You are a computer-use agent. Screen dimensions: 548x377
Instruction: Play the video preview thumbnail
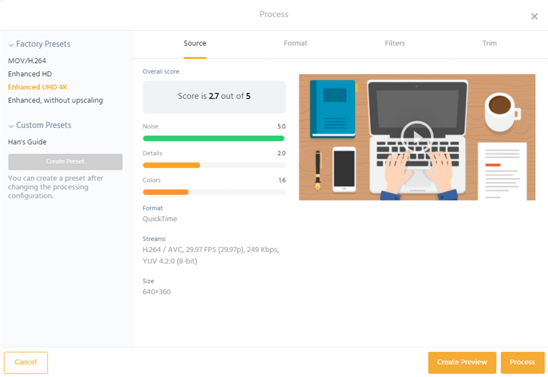(417, 138)
